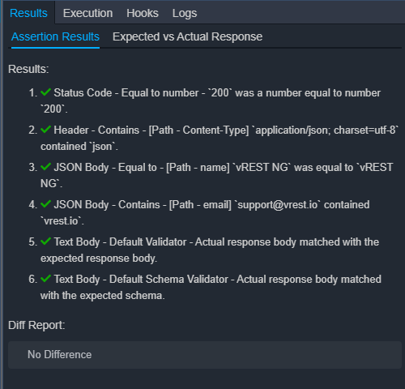Click the Diff Report heading
The image size is (405, 389).
[x=36, y=325]
